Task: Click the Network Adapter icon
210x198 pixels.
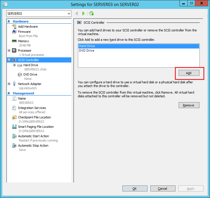Action: (14, 84)
